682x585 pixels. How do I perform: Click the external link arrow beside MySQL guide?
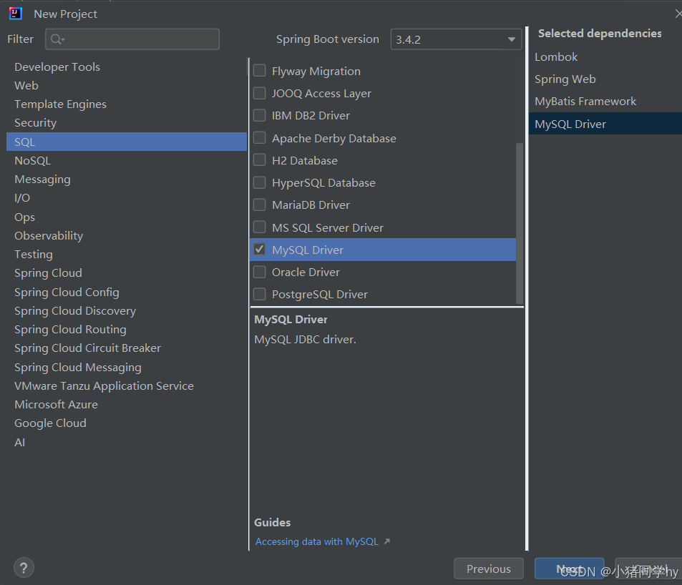(x=387, y=541)
